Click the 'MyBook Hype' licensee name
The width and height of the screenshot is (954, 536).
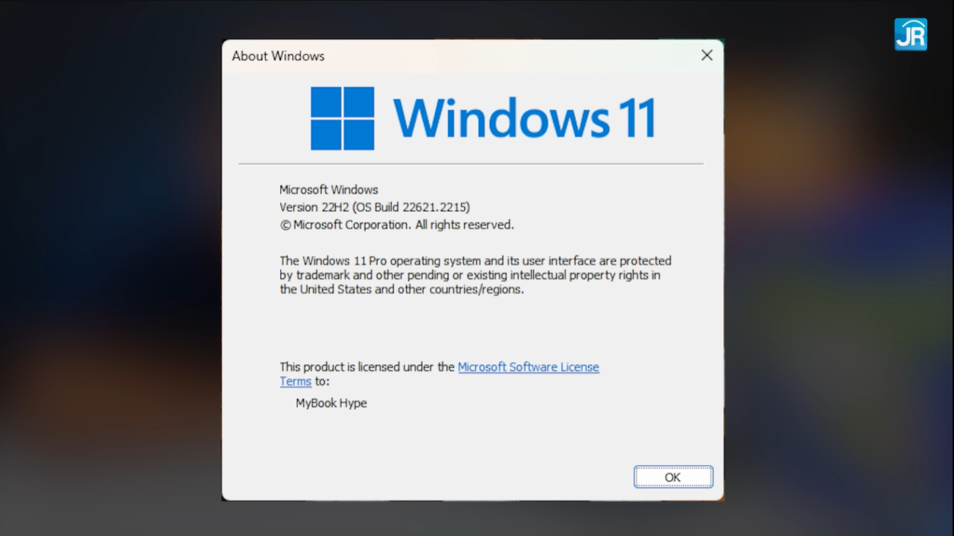pyautogui.click(x=331, y=403)
